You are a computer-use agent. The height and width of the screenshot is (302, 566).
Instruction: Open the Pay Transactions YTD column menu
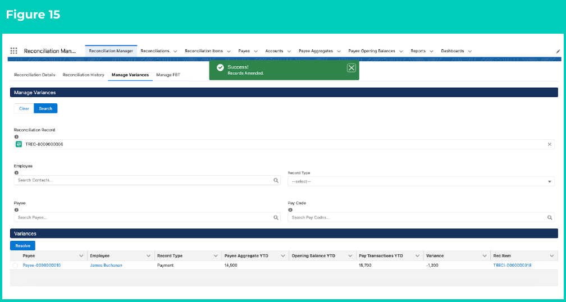[417, 256]
